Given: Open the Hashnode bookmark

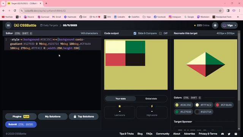Looking at the screenshot, I should pos(70,17).
